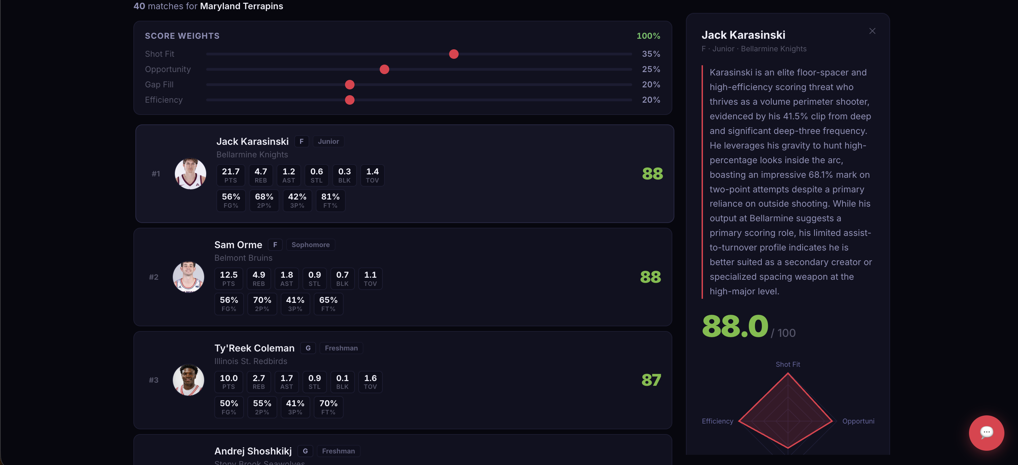1018x465 pixels.
Task: Open the red chat bubble button
Action: (986, 433)
